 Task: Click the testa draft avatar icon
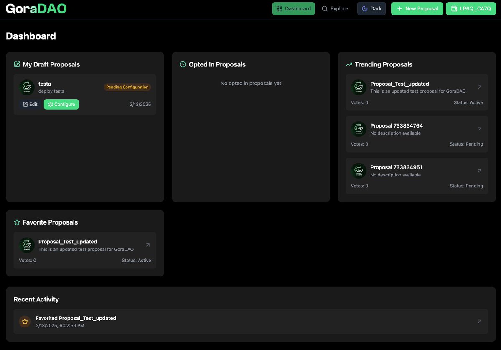[x=27, y=87]
